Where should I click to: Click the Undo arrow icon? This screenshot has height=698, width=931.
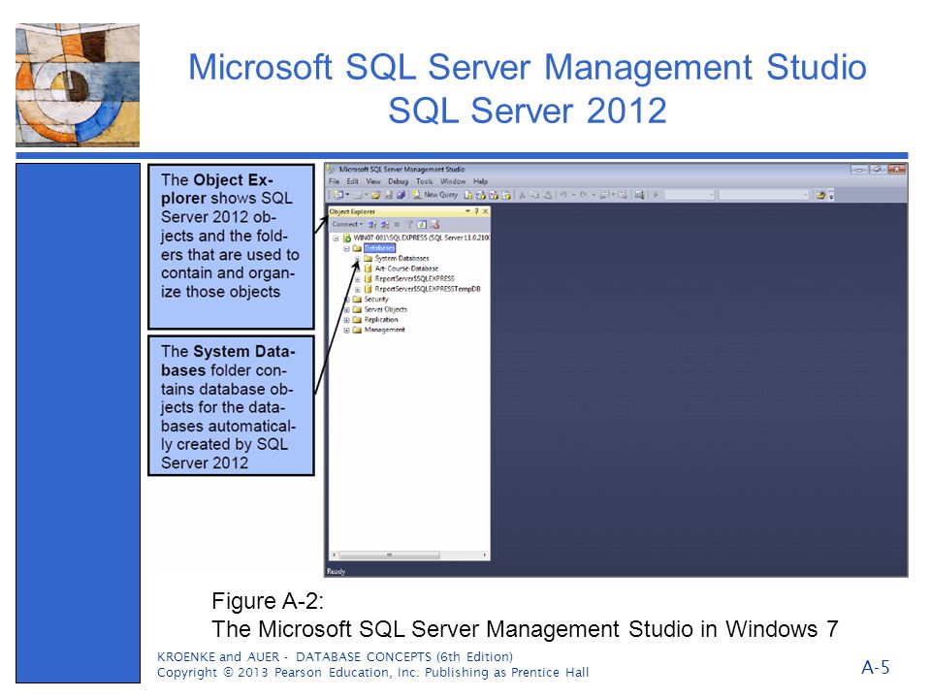coord(562,195)
